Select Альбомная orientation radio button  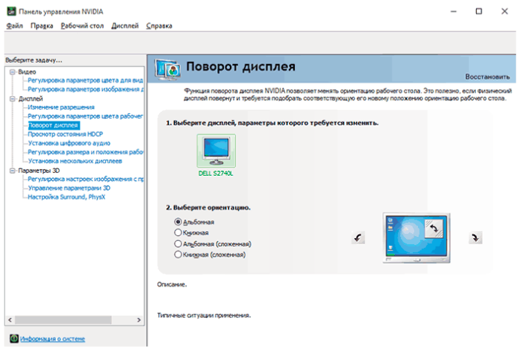click(x=178, y=222)
